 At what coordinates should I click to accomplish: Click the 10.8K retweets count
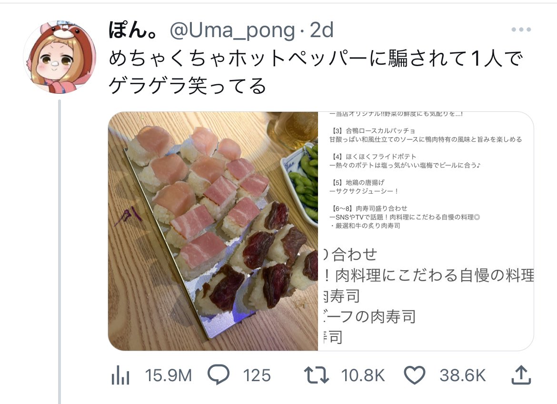363,375
